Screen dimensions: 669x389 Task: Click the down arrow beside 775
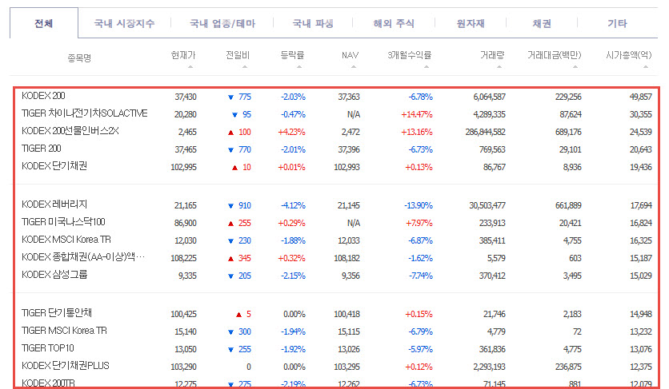[x=230, y=97]
